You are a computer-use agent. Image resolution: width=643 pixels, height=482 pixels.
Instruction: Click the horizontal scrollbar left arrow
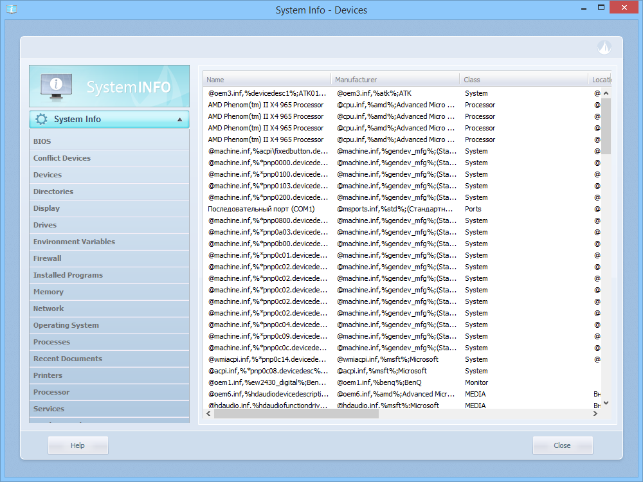click(209, 414)
